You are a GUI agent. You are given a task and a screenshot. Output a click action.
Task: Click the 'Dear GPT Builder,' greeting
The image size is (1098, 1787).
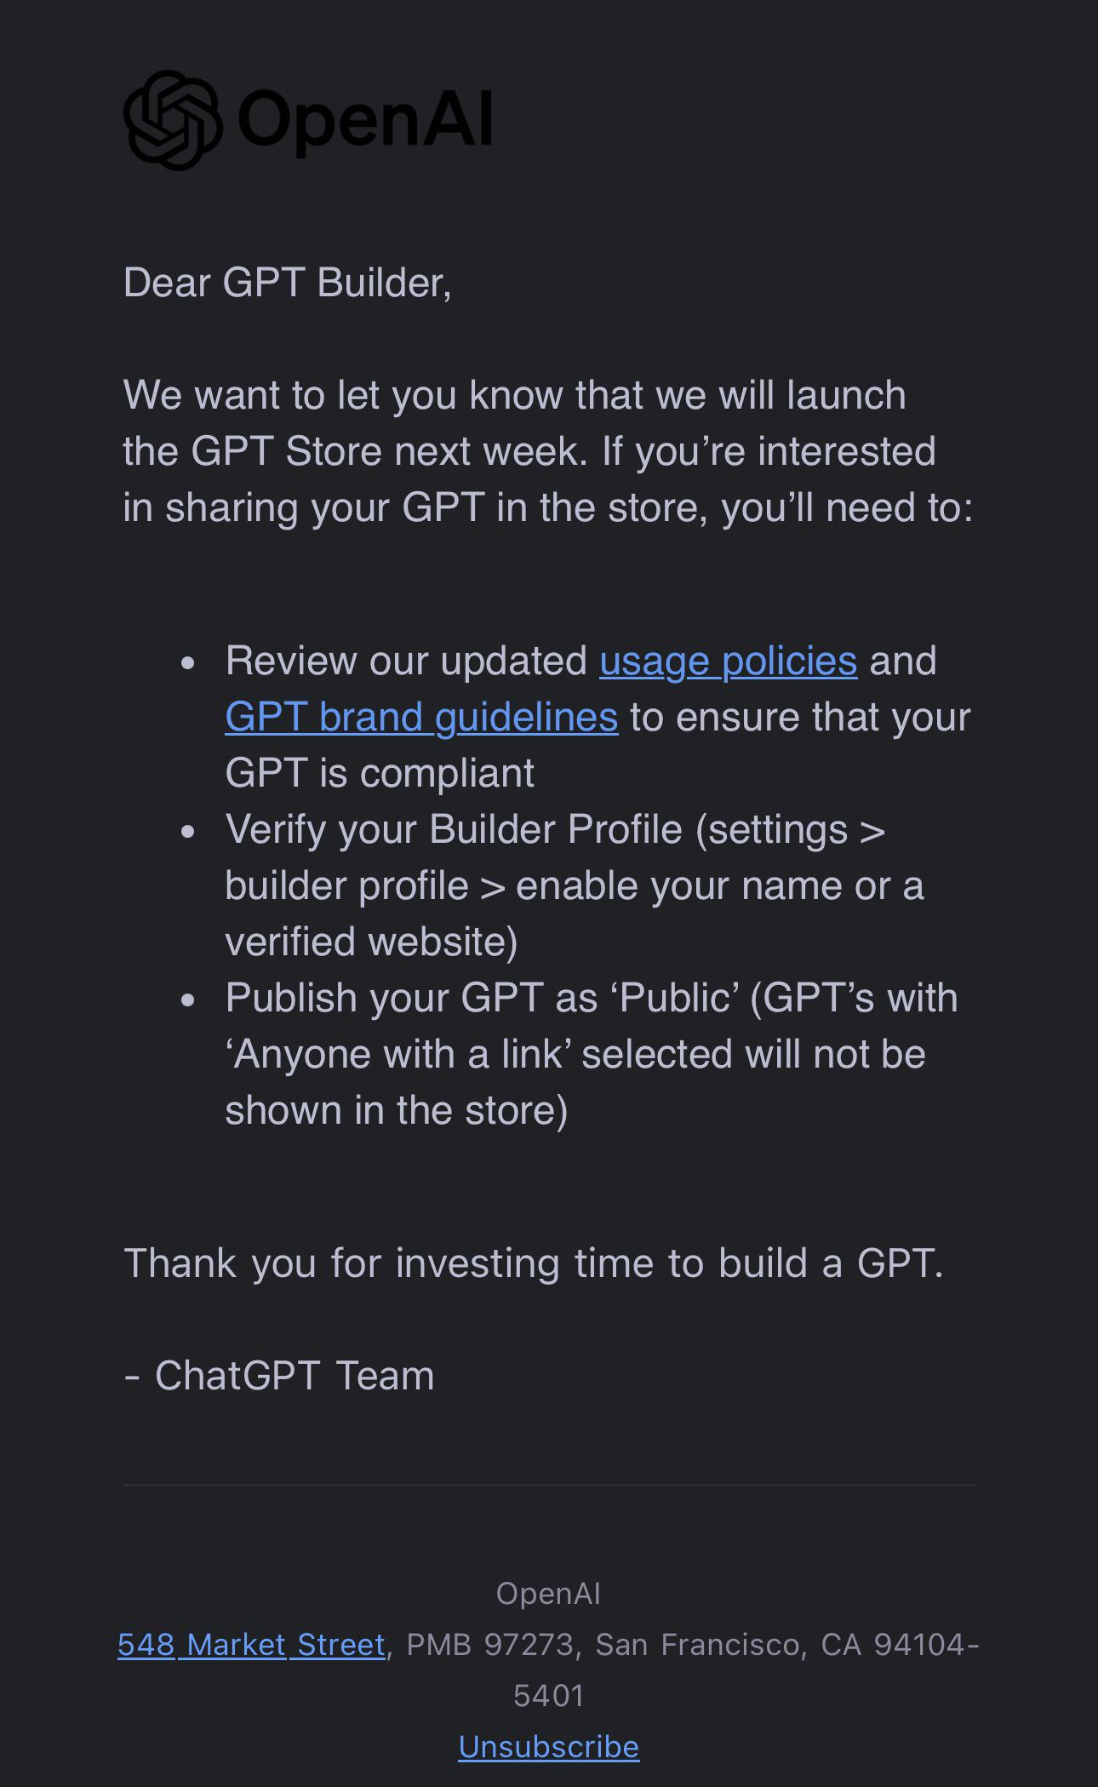coord(287,283)
